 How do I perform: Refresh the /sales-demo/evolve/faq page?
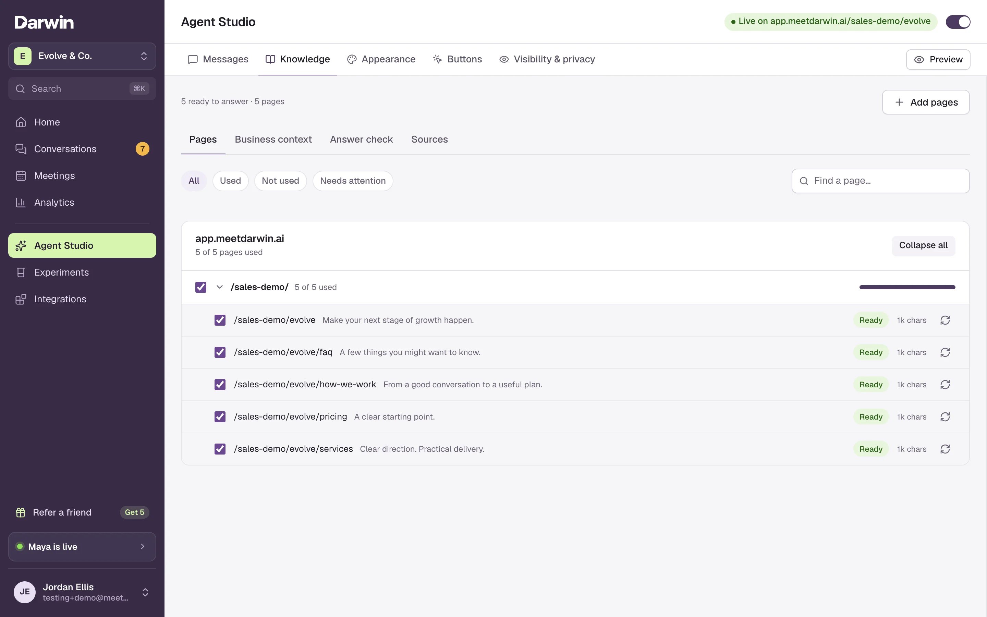(945, 352)
